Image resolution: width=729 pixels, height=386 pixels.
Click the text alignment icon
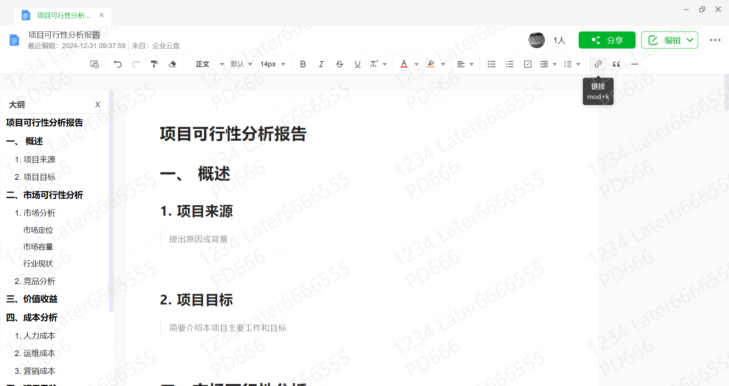(x=461, y=64)
